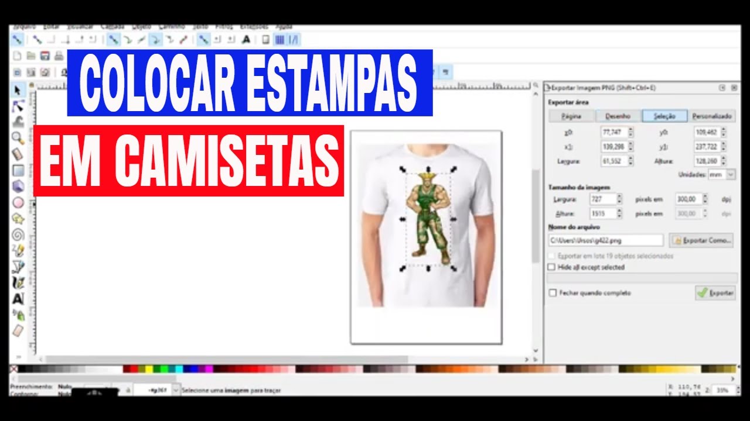Click the 300,00 dpi stepper
This screenshot has width=750, height=421.
[705, 199]
